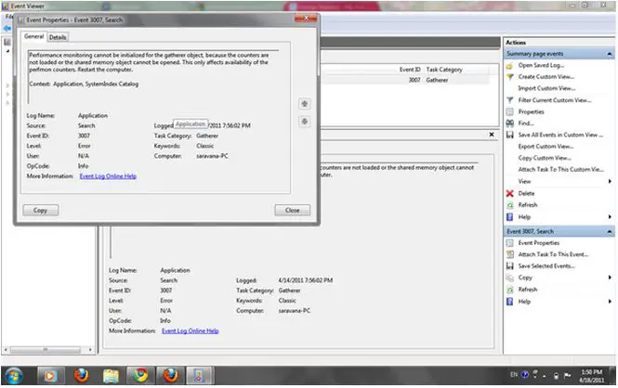Click the Close button in Event Properties
618x388 pixels.
[x=292, y=211]
